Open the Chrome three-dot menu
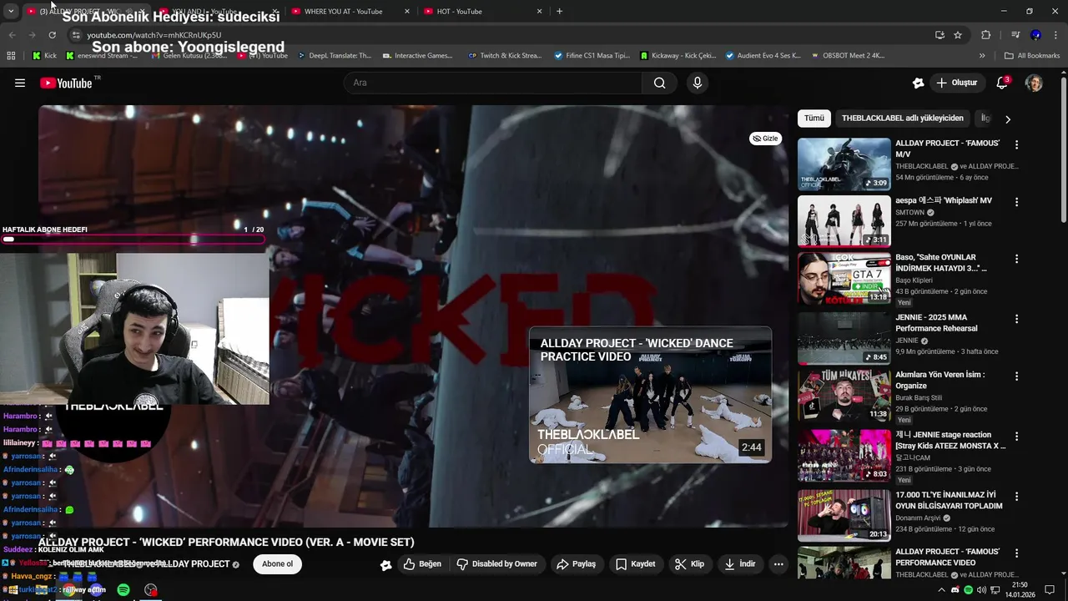Screen dimensions: 1068x601 click(x=1055, y=35)
